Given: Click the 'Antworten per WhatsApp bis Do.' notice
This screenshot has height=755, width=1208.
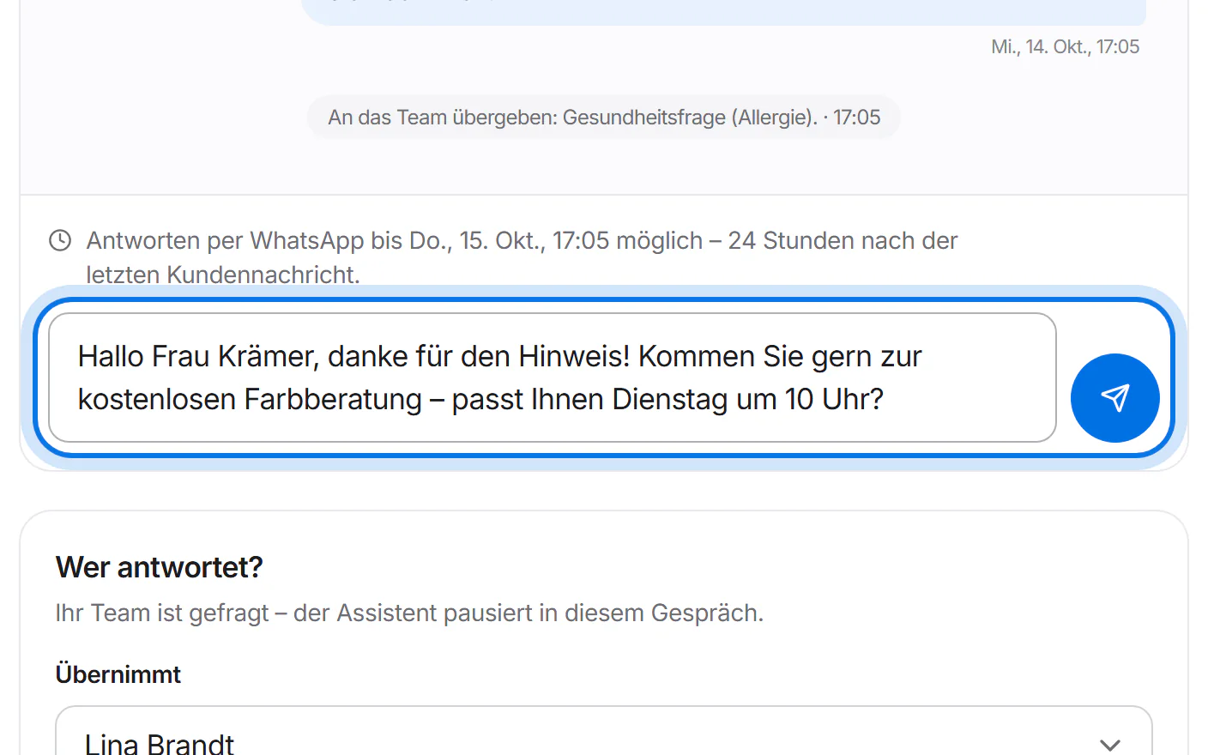Looking at the screenshot, I should pyautogui.click(x=522, y=257).
